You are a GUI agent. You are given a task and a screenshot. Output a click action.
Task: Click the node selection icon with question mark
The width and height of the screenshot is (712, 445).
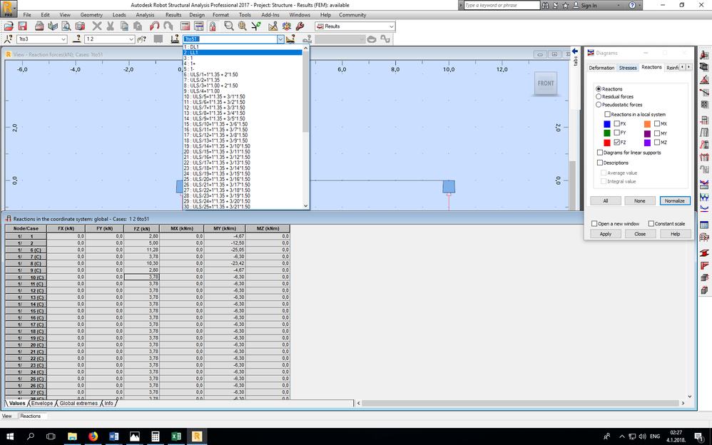(8, 39)
